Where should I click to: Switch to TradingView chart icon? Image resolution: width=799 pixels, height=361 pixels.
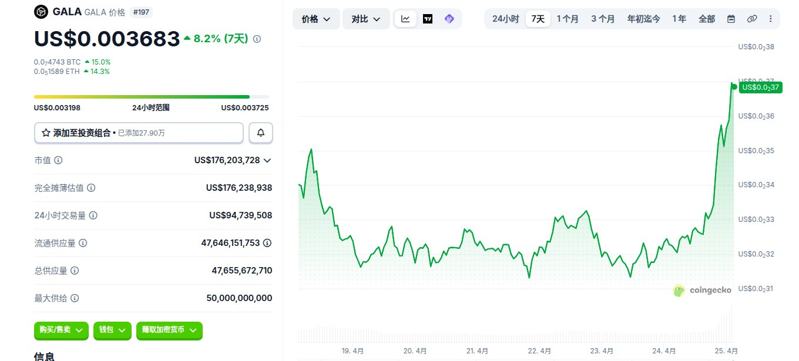click(x=428, y=19)
